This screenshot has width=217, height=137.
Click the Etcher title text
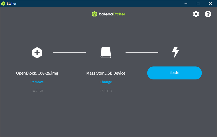coord(12,4)
